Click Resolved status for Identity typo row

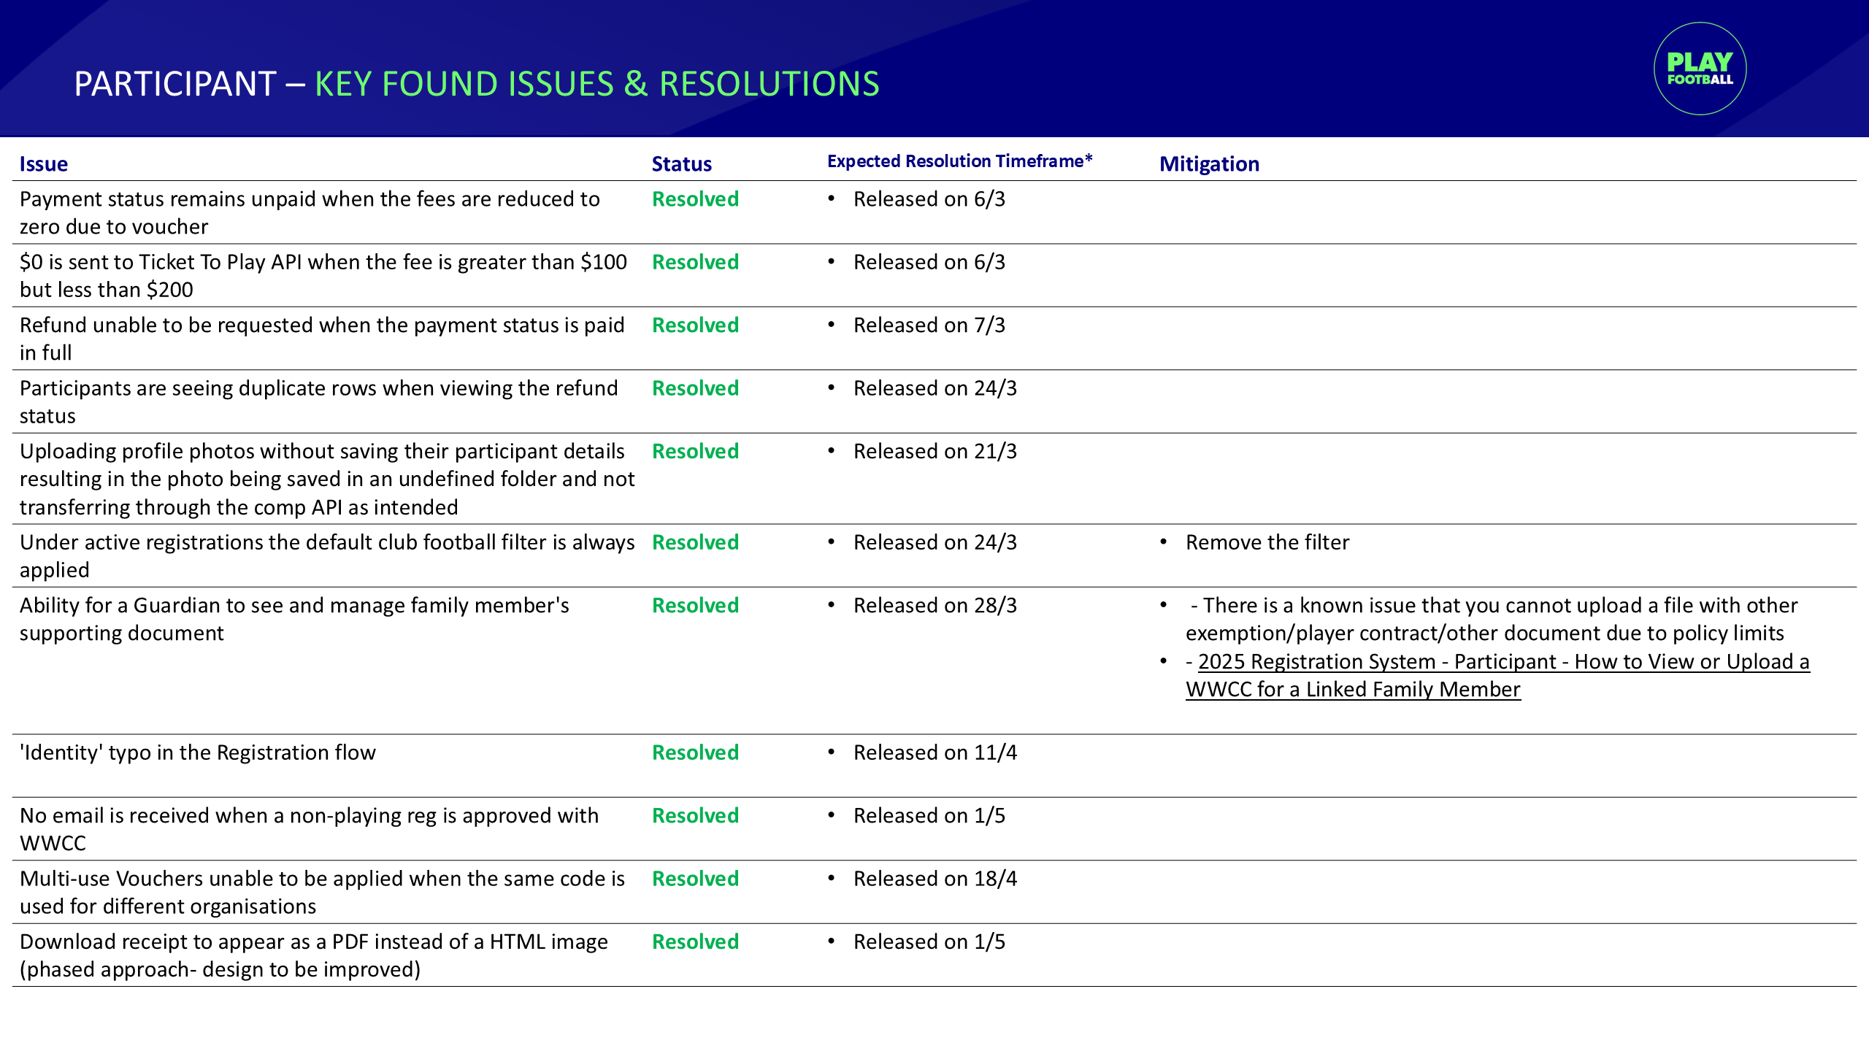(695, 752)
